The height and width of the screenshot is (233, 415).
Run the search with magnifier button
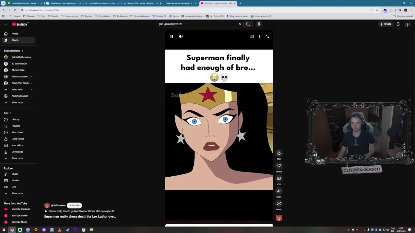click(248, 24)
